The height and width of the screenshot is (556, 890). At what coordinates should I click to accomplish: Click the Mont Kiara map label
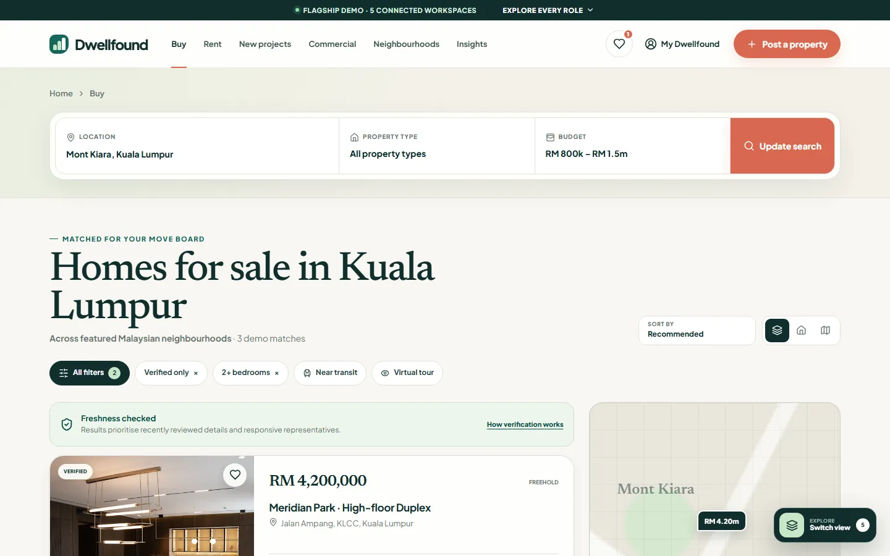pyautogui.click(x=656, y=489)
